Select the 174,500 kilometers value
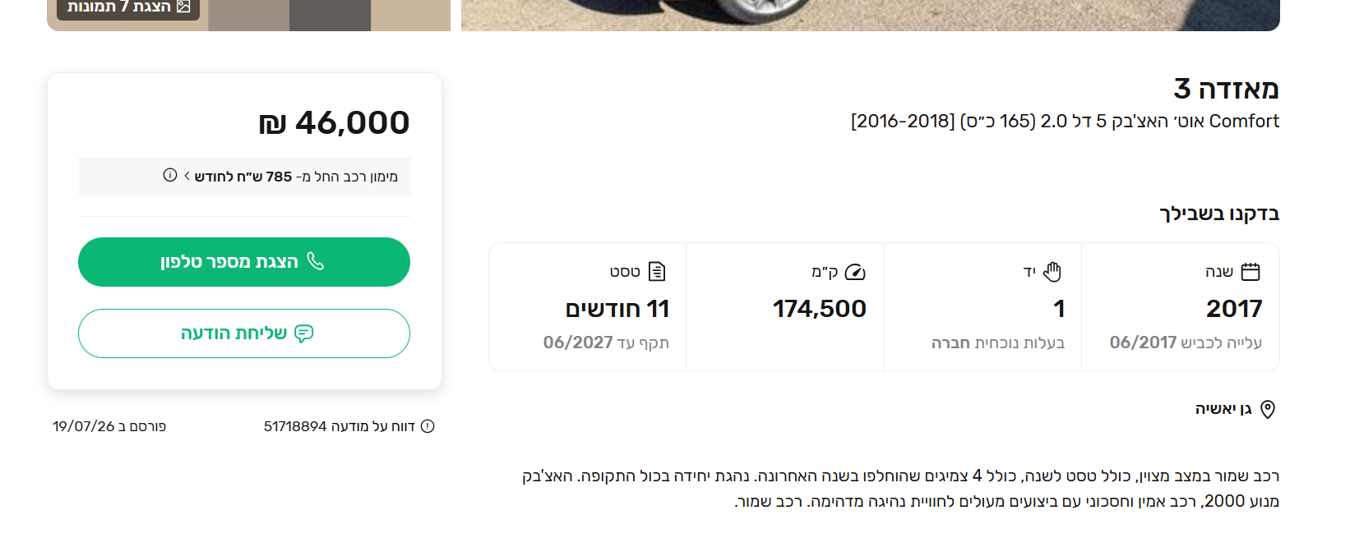1350x547 pixels. point(819,309)
